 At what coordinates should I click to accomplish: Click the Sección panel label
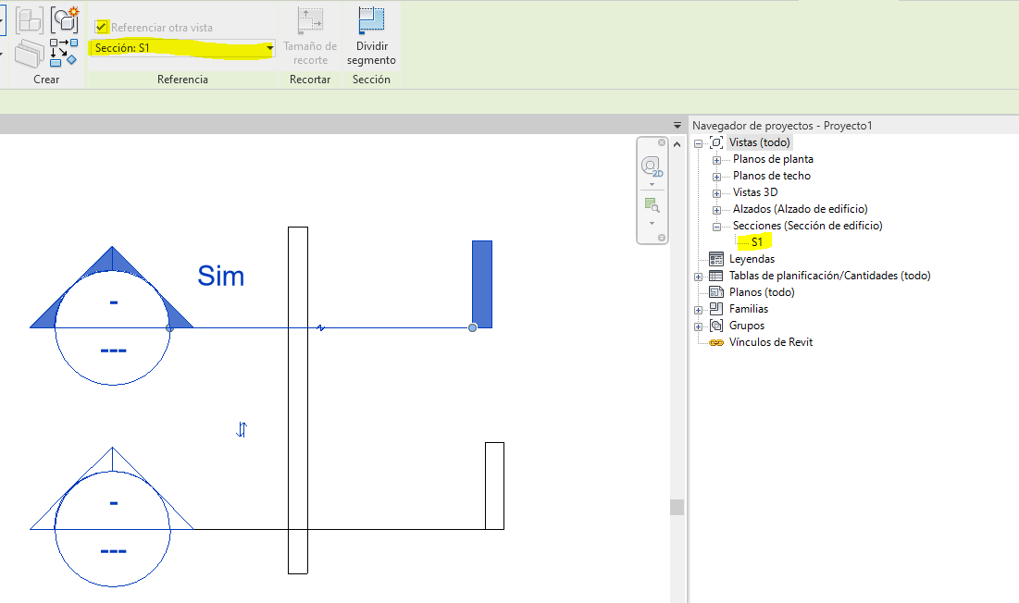coord(371,80)
